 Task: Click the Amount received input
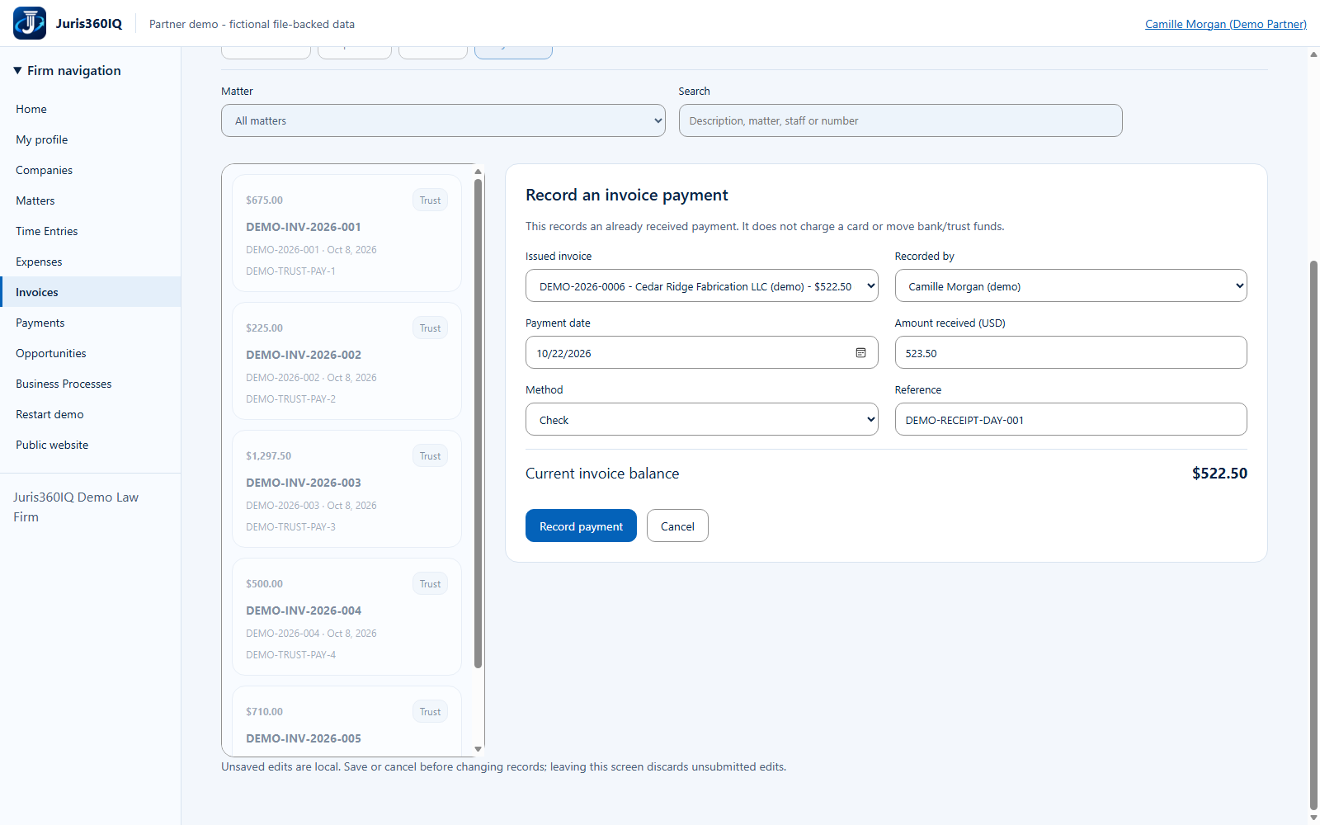point(1071,353)
